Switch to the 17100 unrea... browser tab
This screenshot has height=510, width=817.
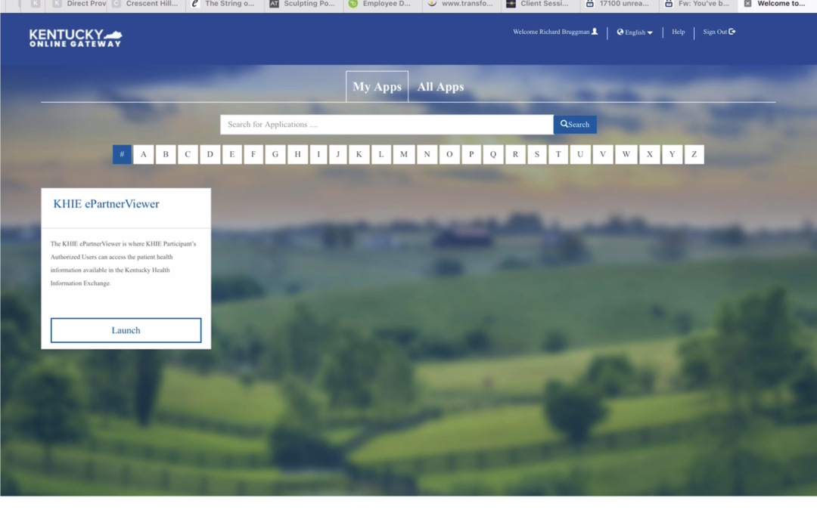click(x=618, y=5)
